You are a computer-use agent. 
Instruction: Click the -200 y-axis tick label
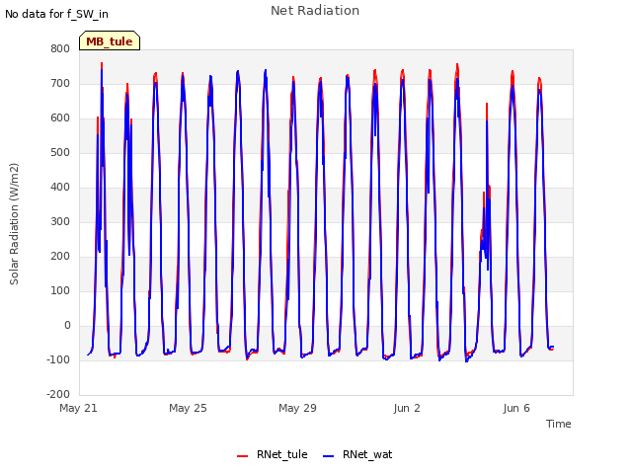(x=58, y=394)
